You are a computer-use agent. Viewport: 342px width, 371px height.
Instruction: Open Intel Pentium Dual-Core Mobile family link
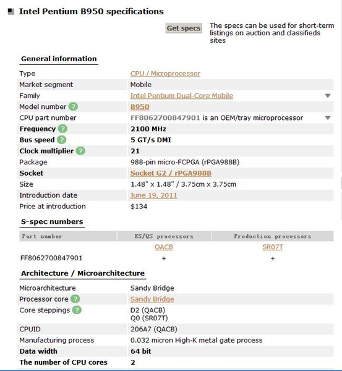pyautogui.click(x=182, y=96)
